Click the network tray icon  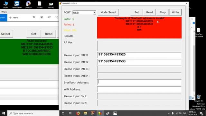(177, 113)
